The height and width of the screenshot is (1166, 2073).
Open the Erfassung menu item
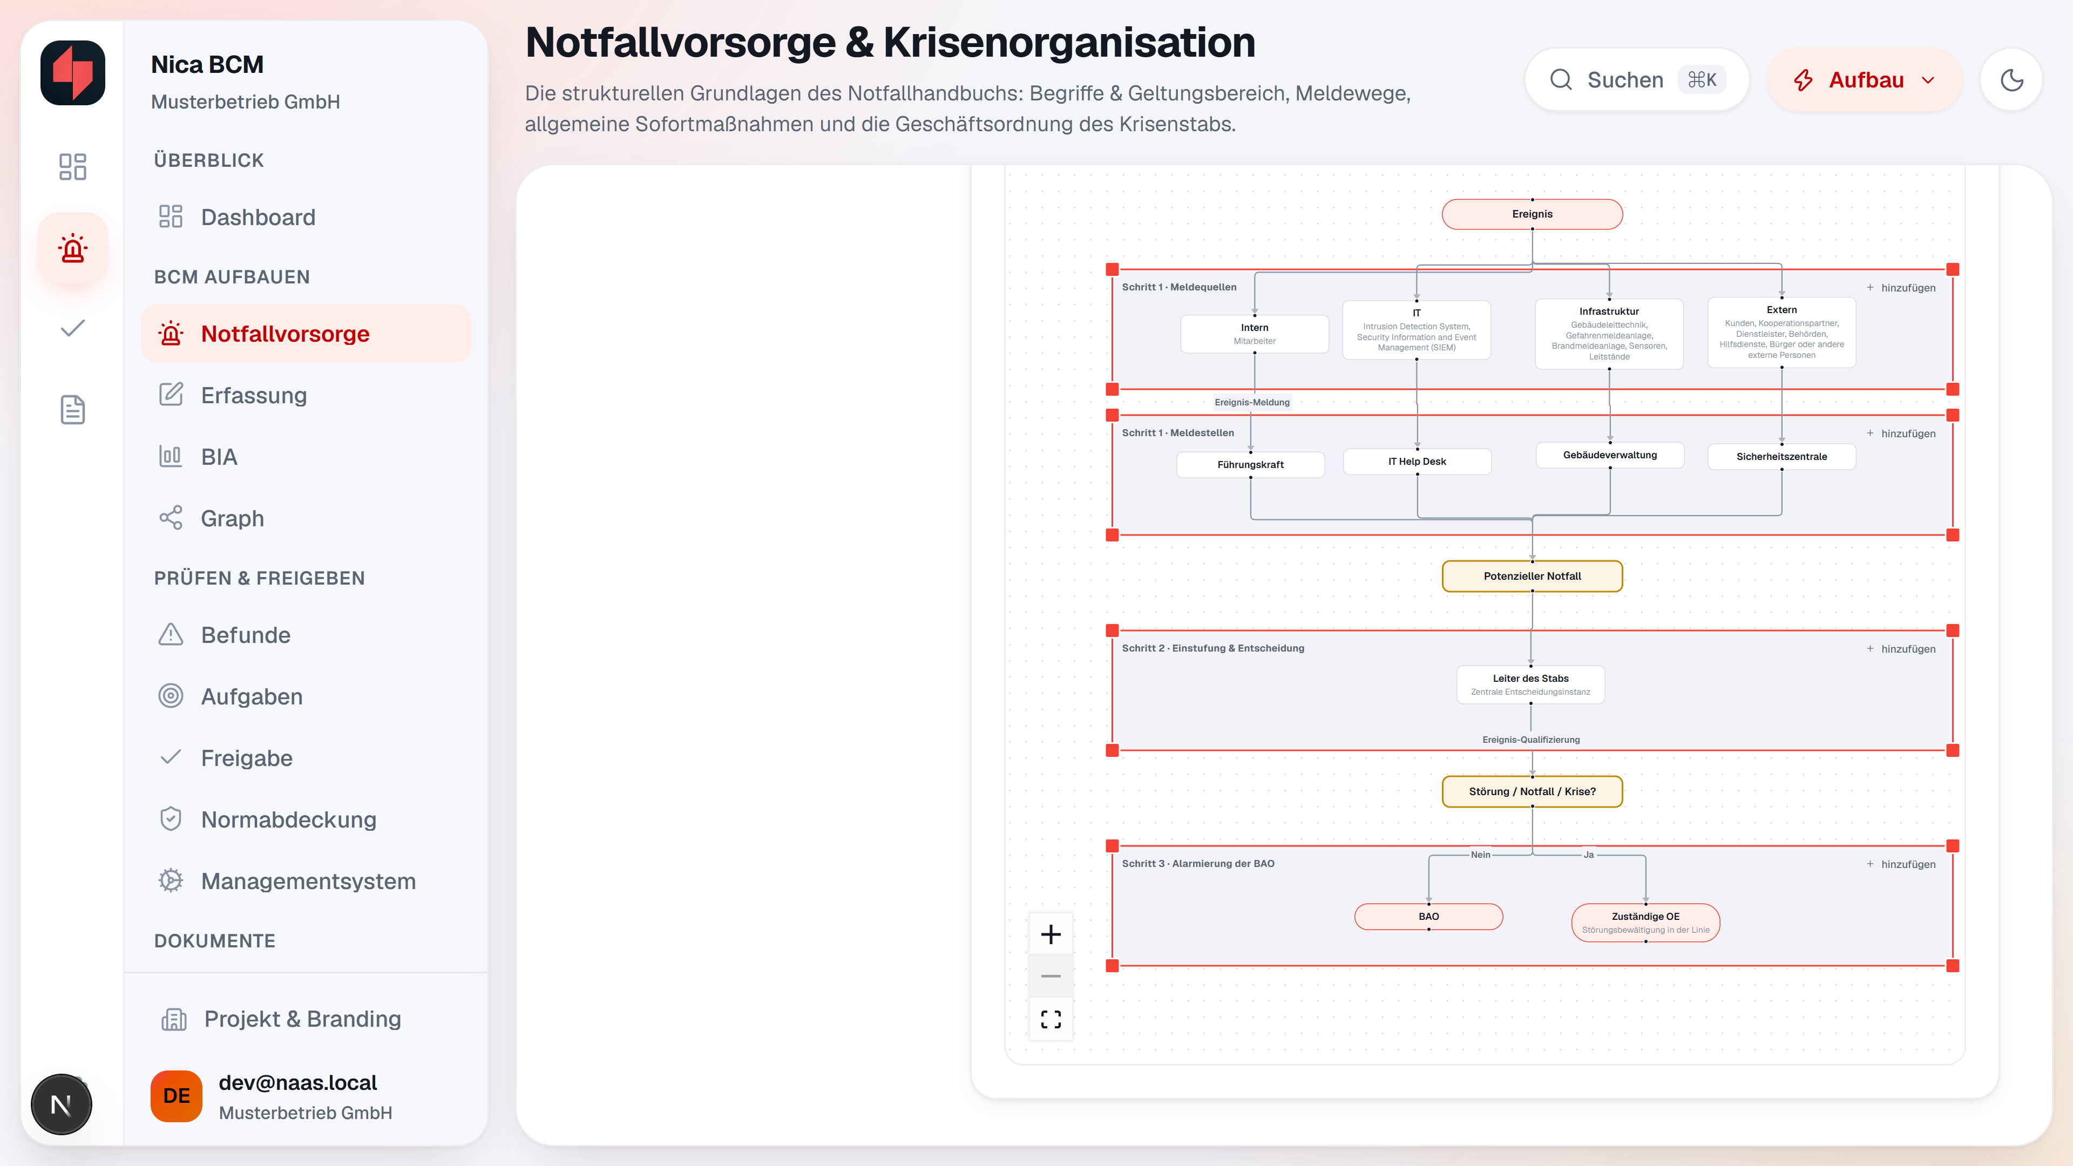click(306, 395)
